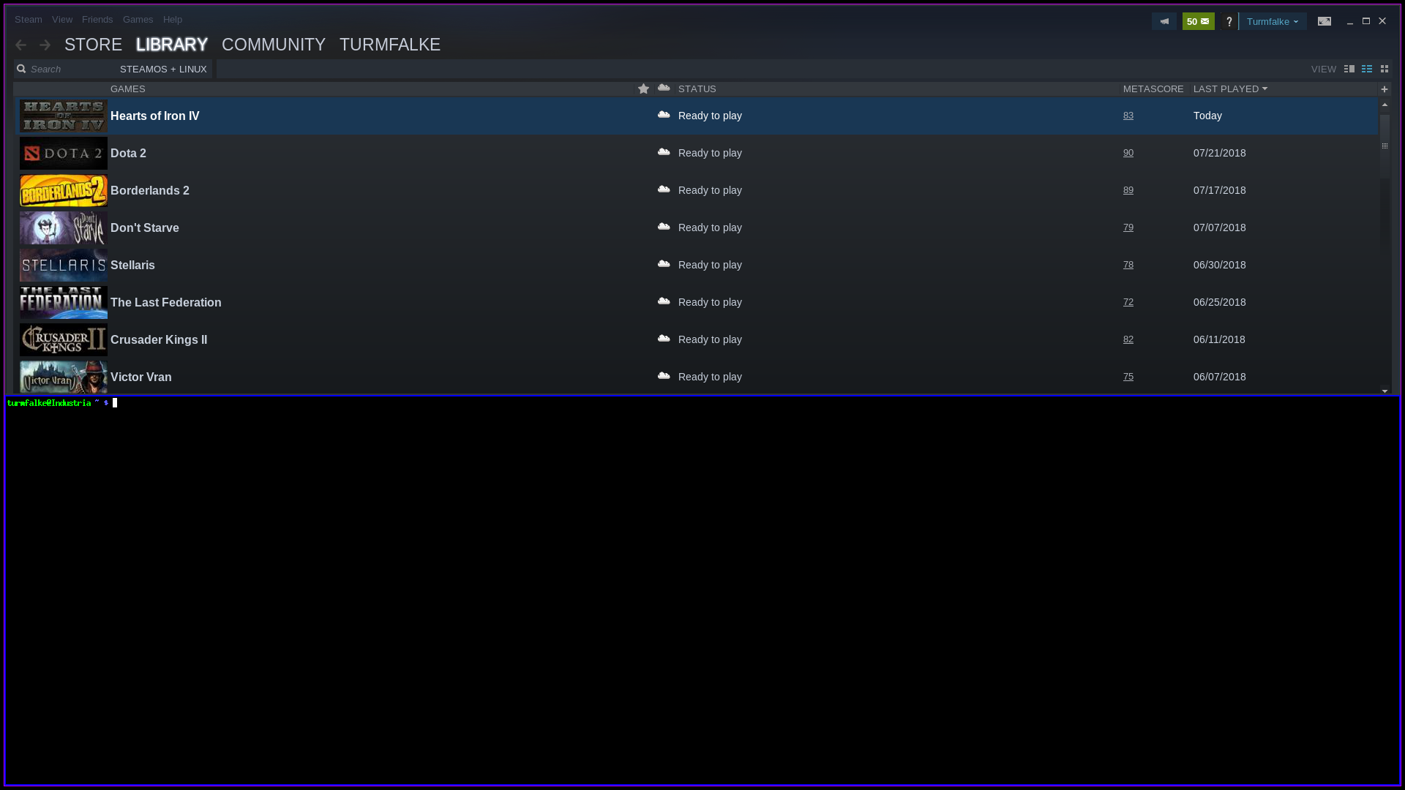Click cloud icon for Borderlands 2
This screenshot has height=790, width=1405.
(664, 189)
